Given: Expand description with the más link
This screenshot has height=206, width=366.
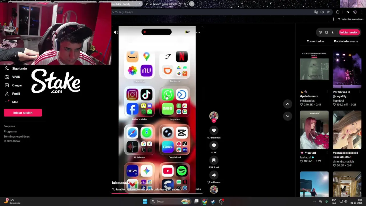Looking at the screenshot, I should (x=198, y=189).
